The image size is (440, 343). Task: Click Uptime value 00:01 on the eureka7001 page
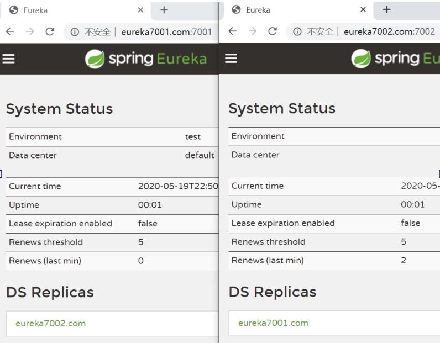click(x=150, y=205)
